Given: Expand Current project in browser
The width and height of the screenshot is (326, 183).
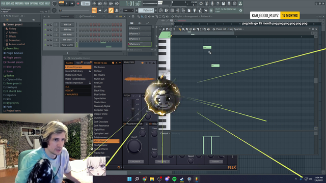Looking at the screenshot, I should 14,24.
